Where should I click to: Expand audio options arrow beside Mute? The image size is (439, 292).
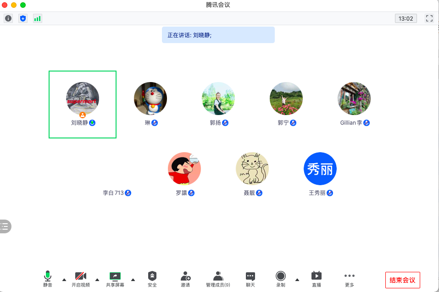pos(64,280)
